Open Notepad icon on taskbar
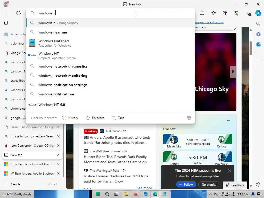 pyautogui.click(x=165, y=194)
